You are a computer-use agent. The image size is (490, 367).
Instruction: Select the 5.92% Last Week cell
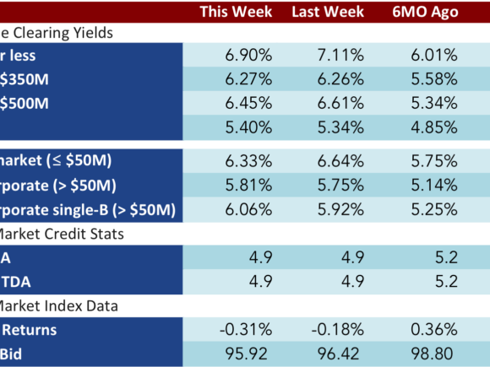click(x=340, y=209)
